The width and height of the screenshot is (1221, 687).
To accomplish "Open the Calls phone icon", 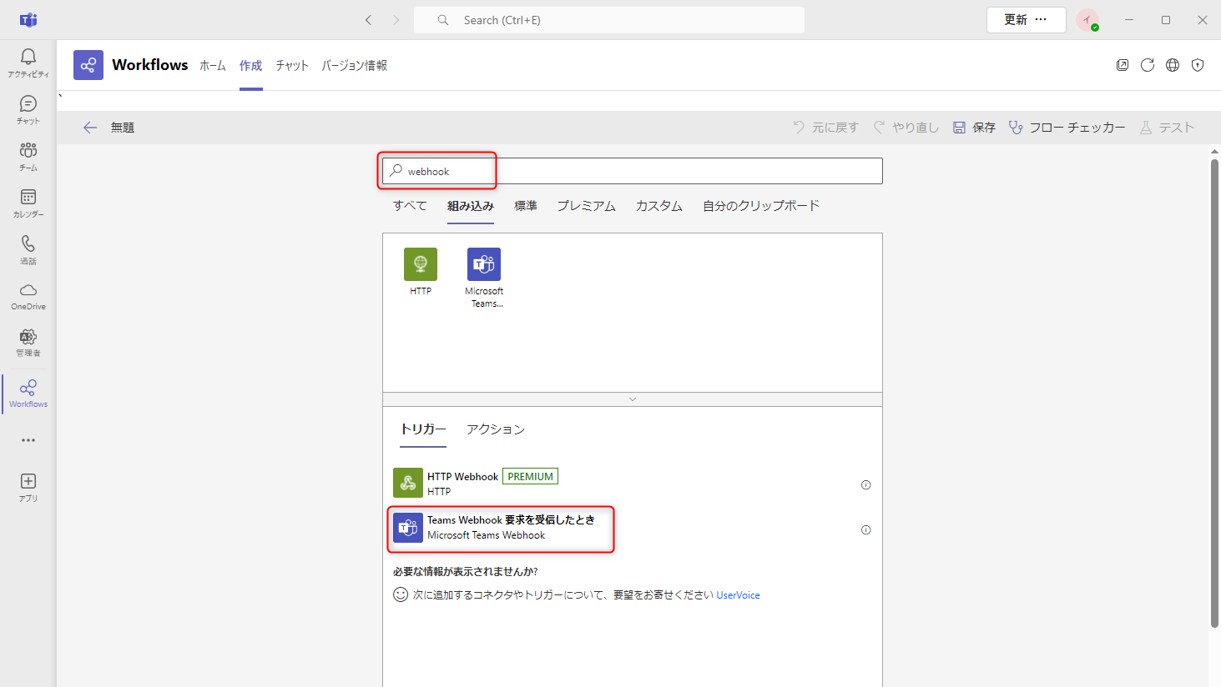I will (28, 249).
